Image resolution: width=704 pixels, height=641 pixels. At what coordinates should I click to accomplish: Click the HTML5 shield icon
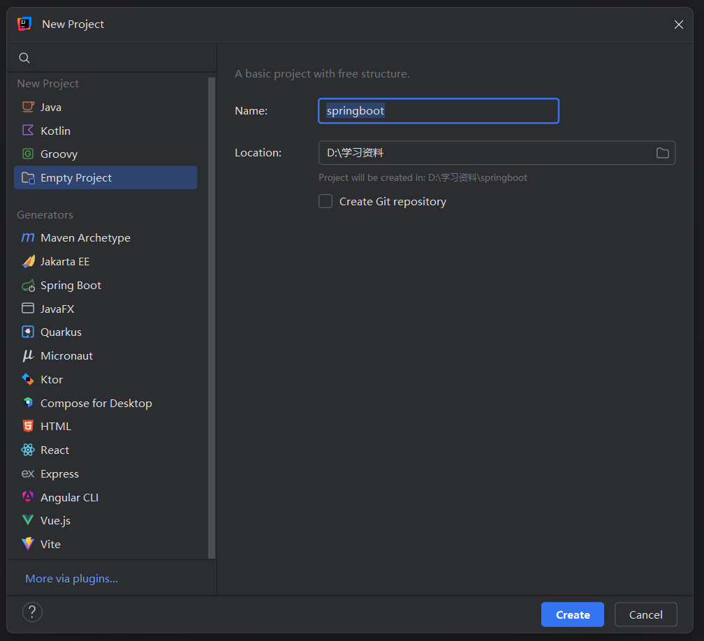pyautogui.click(x=28, y=426)
